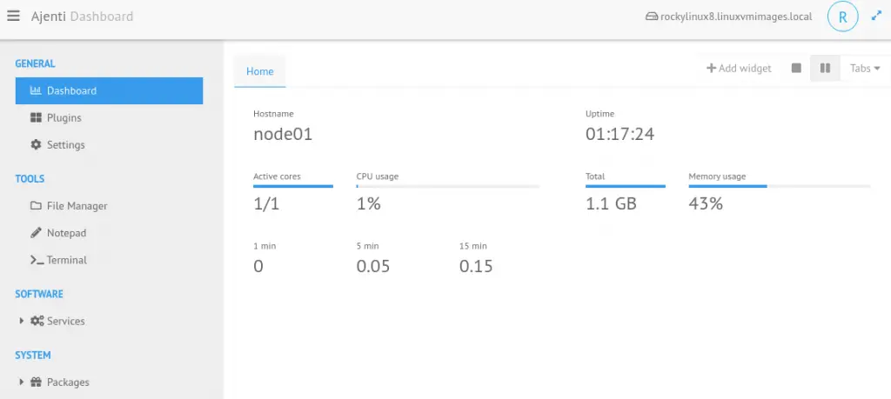Click the Memory usage progress bar

(779, 186)
